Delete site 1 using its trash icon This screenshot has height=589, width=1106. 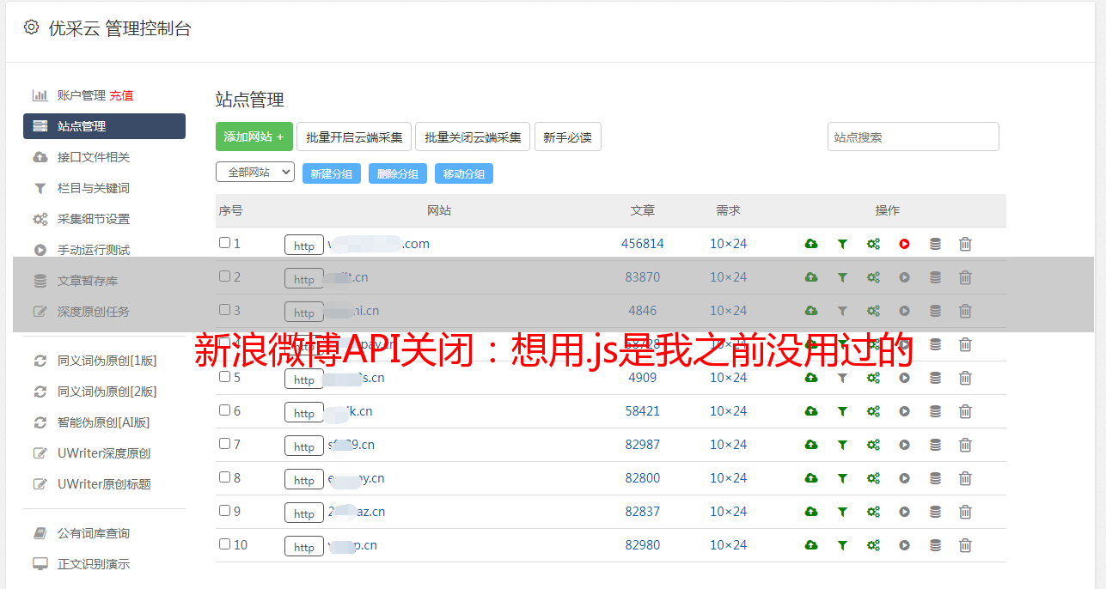point(965,244)
